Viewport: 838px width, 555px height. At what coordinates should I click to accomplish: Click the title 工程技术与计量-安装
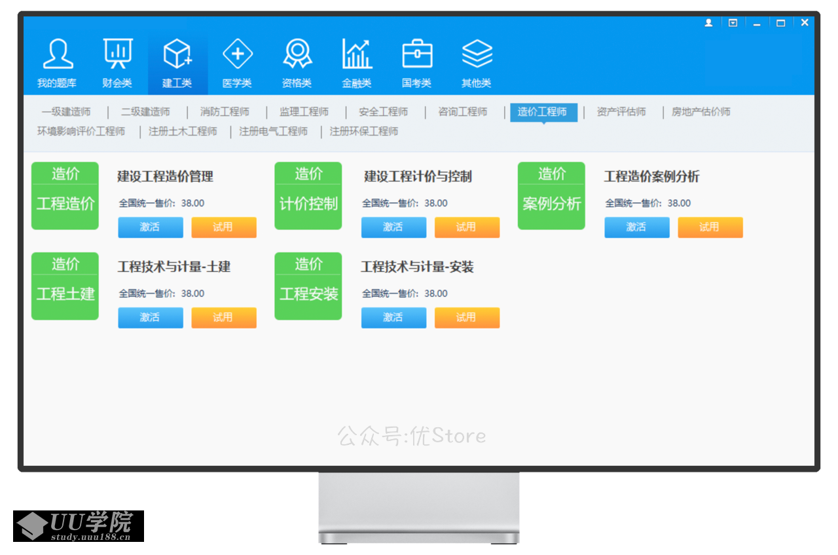(417, 267)
